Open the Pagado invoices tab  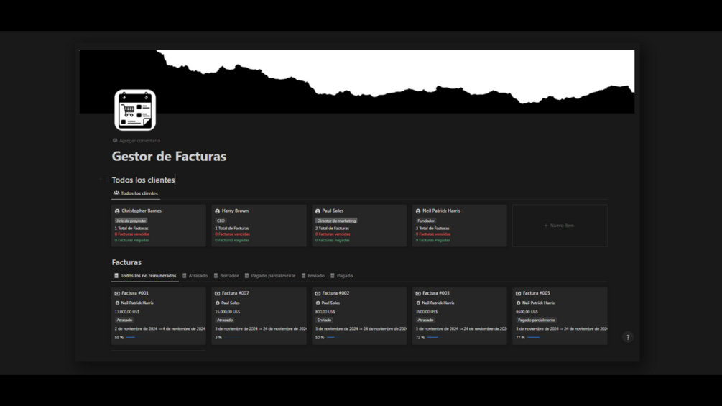coord(342,276)
